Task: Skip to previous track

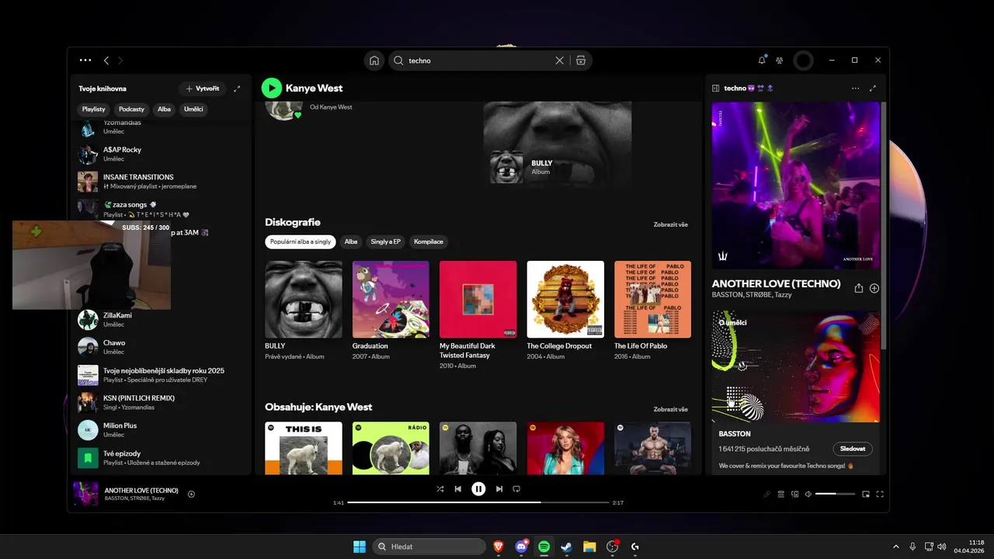Action: (x=458, y=489)
